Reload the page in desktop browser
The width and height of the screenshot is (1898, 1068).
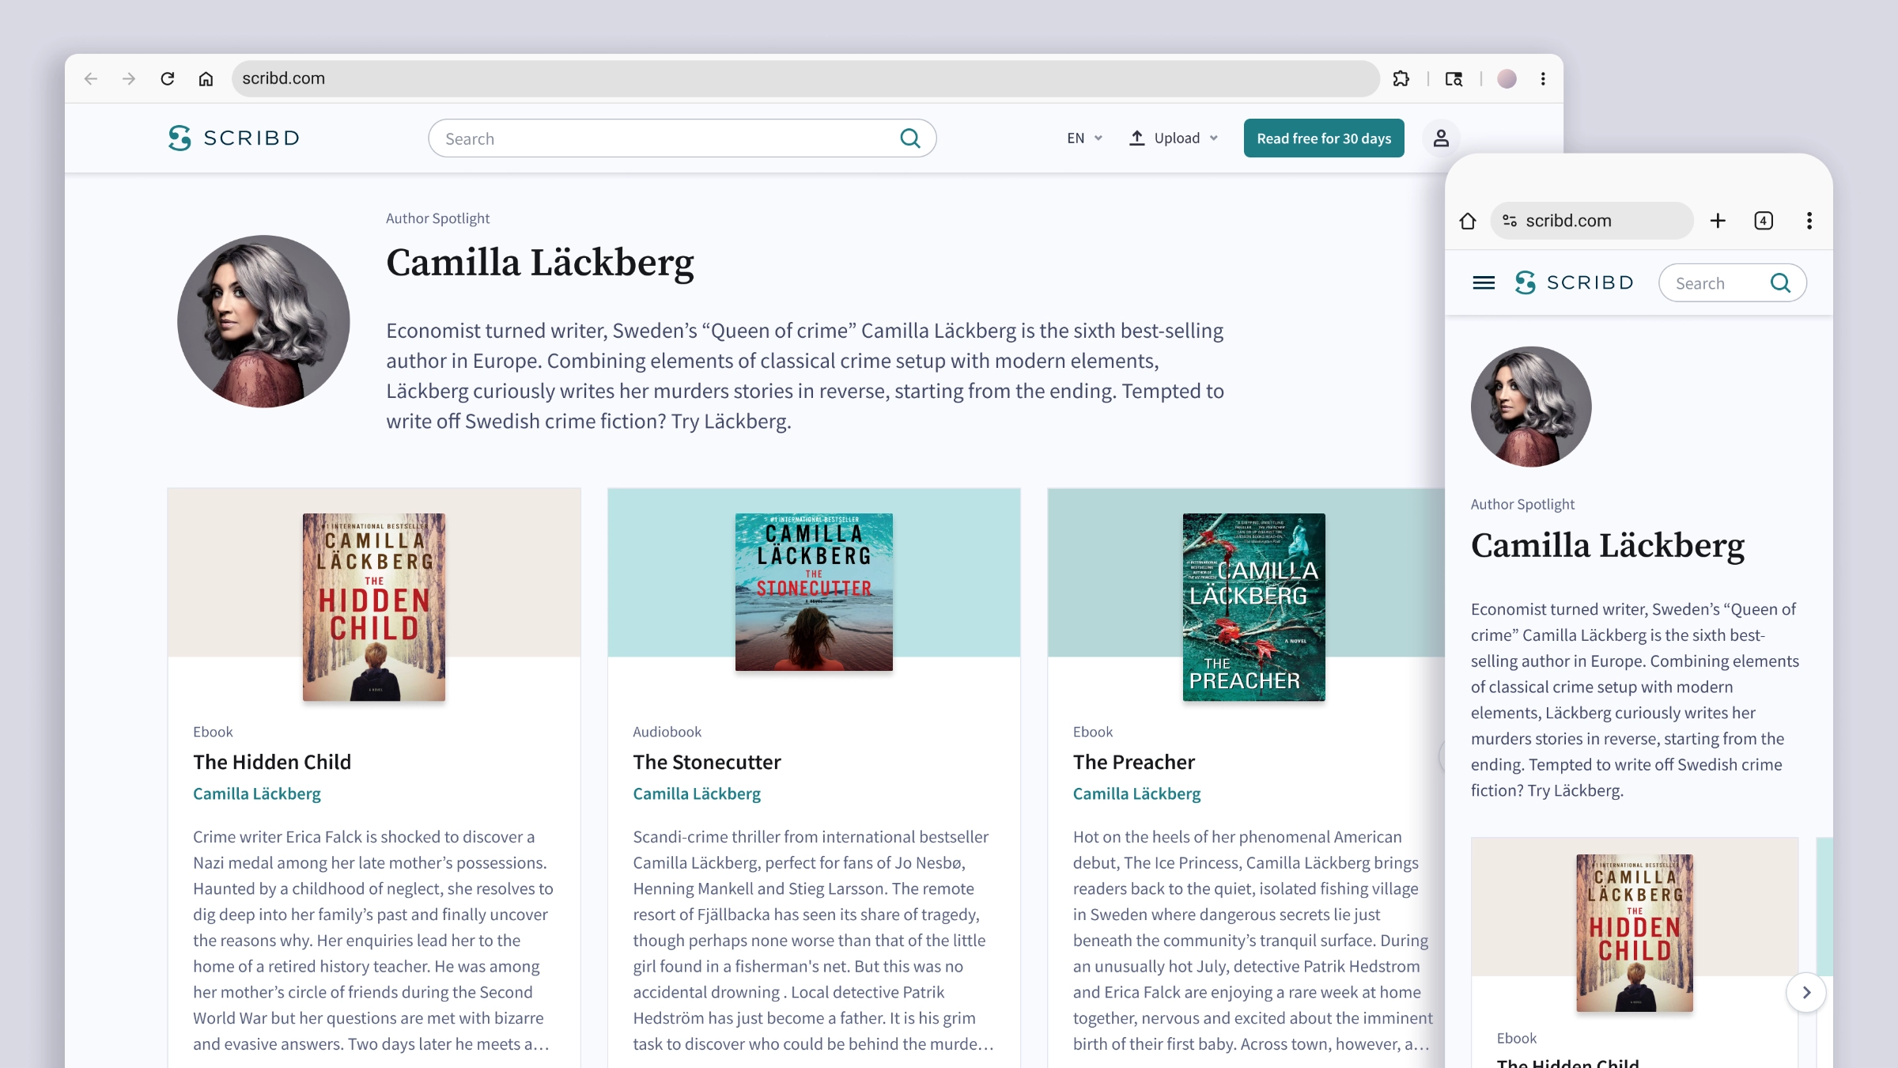pos(168,78)
